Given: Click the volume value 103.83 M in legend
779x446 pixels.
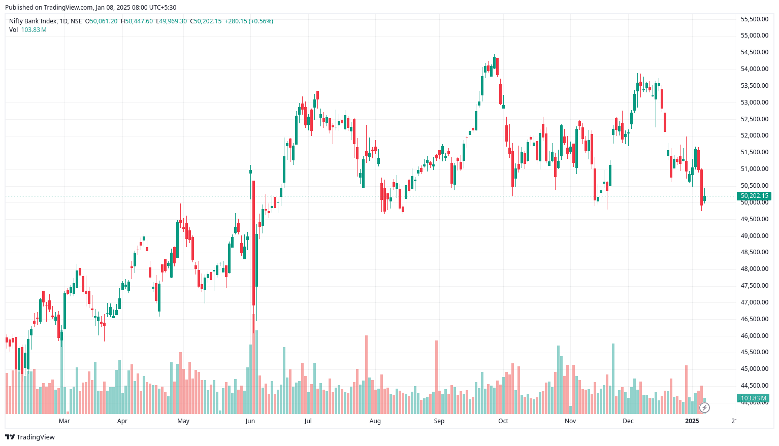Looking at the screenshot, I should coord(34,30).
